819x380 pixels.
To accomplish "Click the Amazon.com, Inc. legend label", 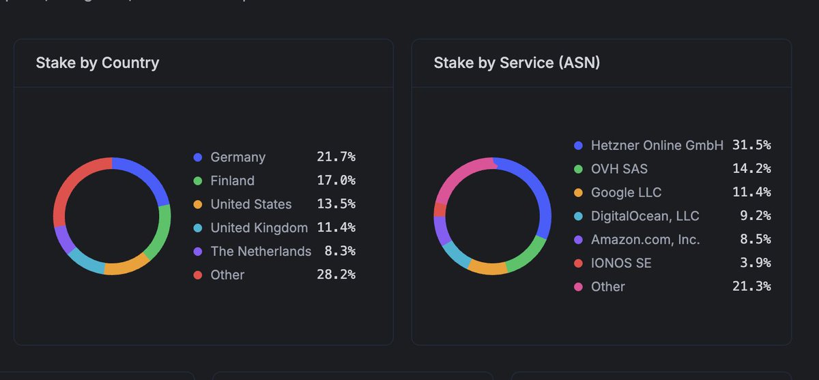I will click(646, 240).
